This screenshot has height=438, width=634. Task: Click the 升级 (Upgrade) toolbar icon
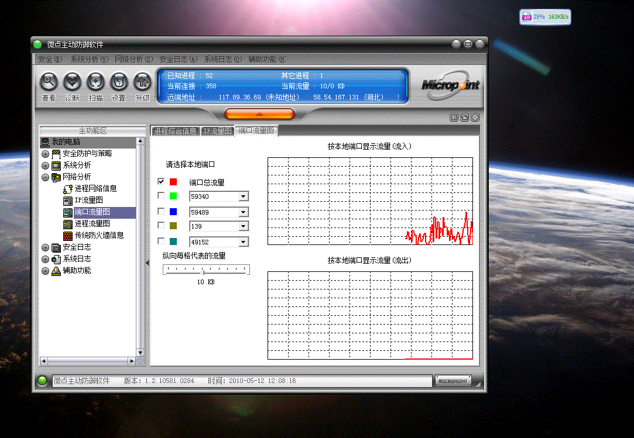(x=142, y=82)
